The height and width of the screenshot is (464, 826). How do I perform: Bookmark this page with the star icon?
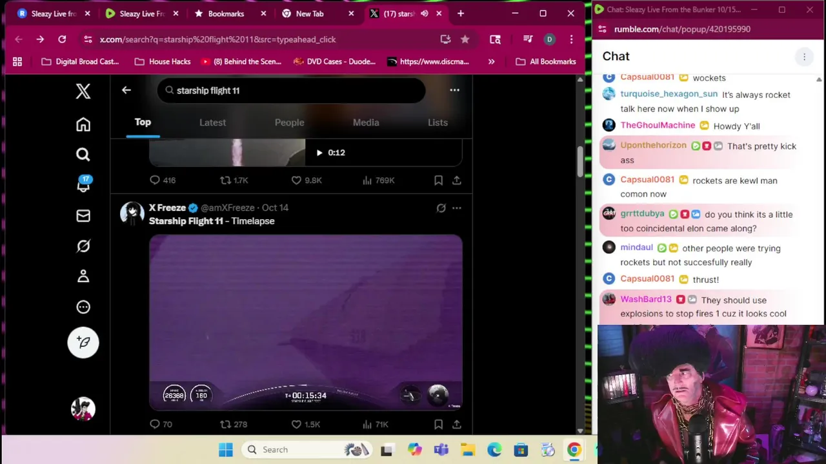(465, 39)
